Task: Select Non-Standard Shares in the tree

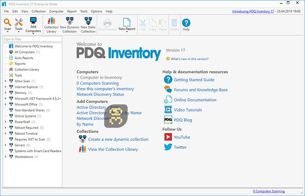Action: (30, 110)
